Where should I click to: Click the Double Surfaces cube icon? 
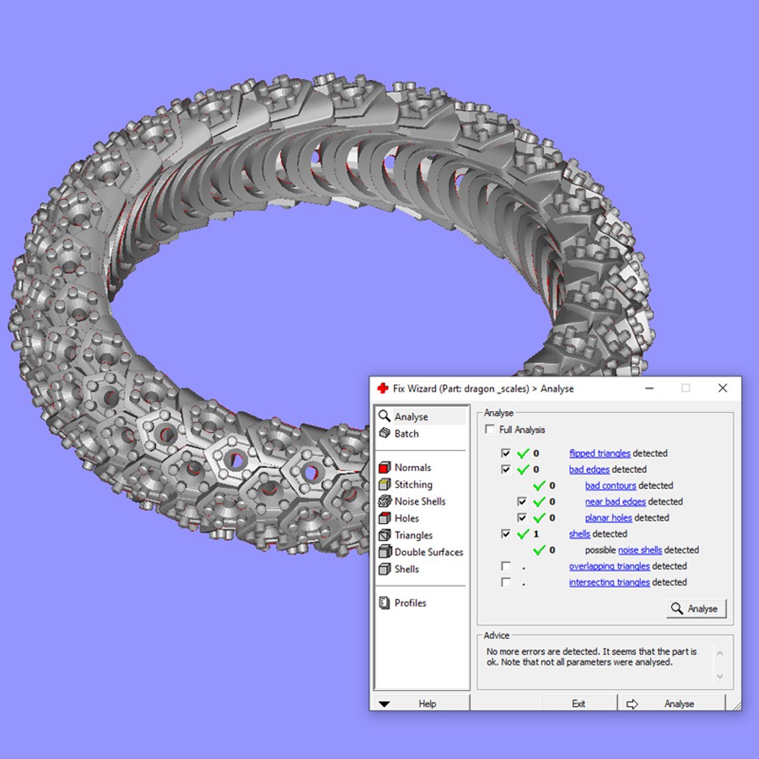384,552
